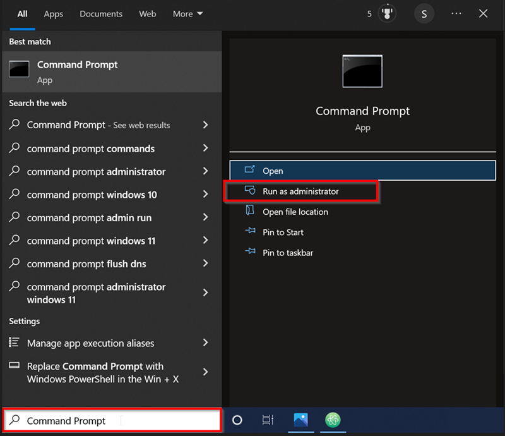Expand the More filter dropdown
Viewport: 505px width, 436px height.
pos(187,14)
